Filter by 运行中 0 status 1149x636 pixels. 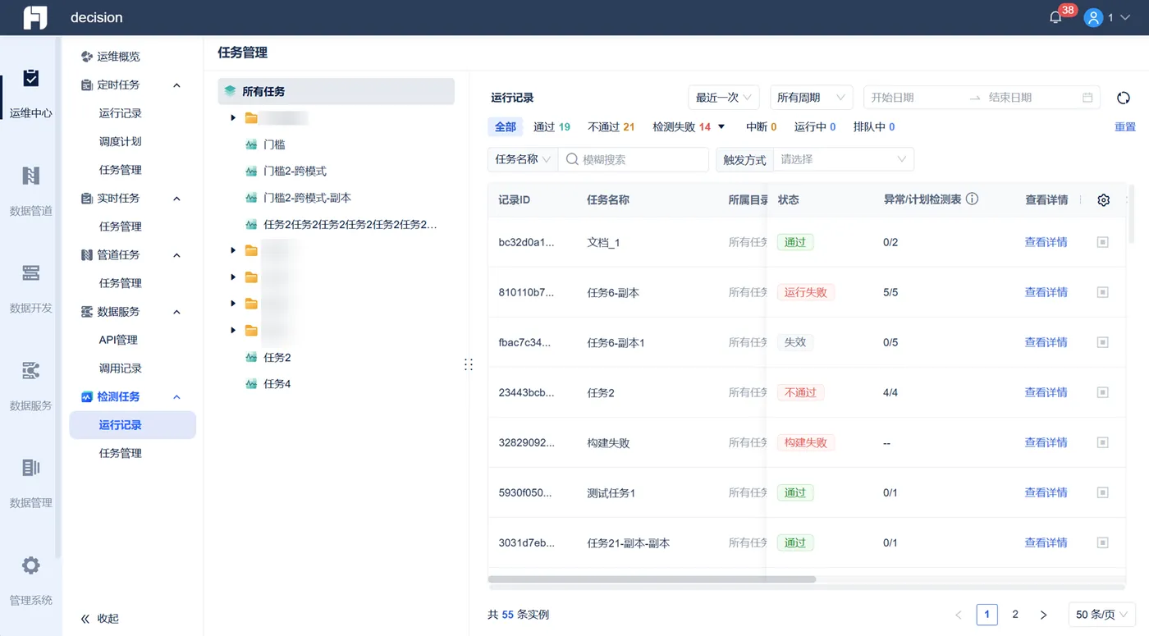coord(815,127)
